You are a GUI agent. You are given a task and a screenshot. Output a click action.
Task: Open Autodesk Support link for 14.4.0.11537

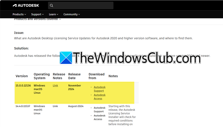[99, 110]
